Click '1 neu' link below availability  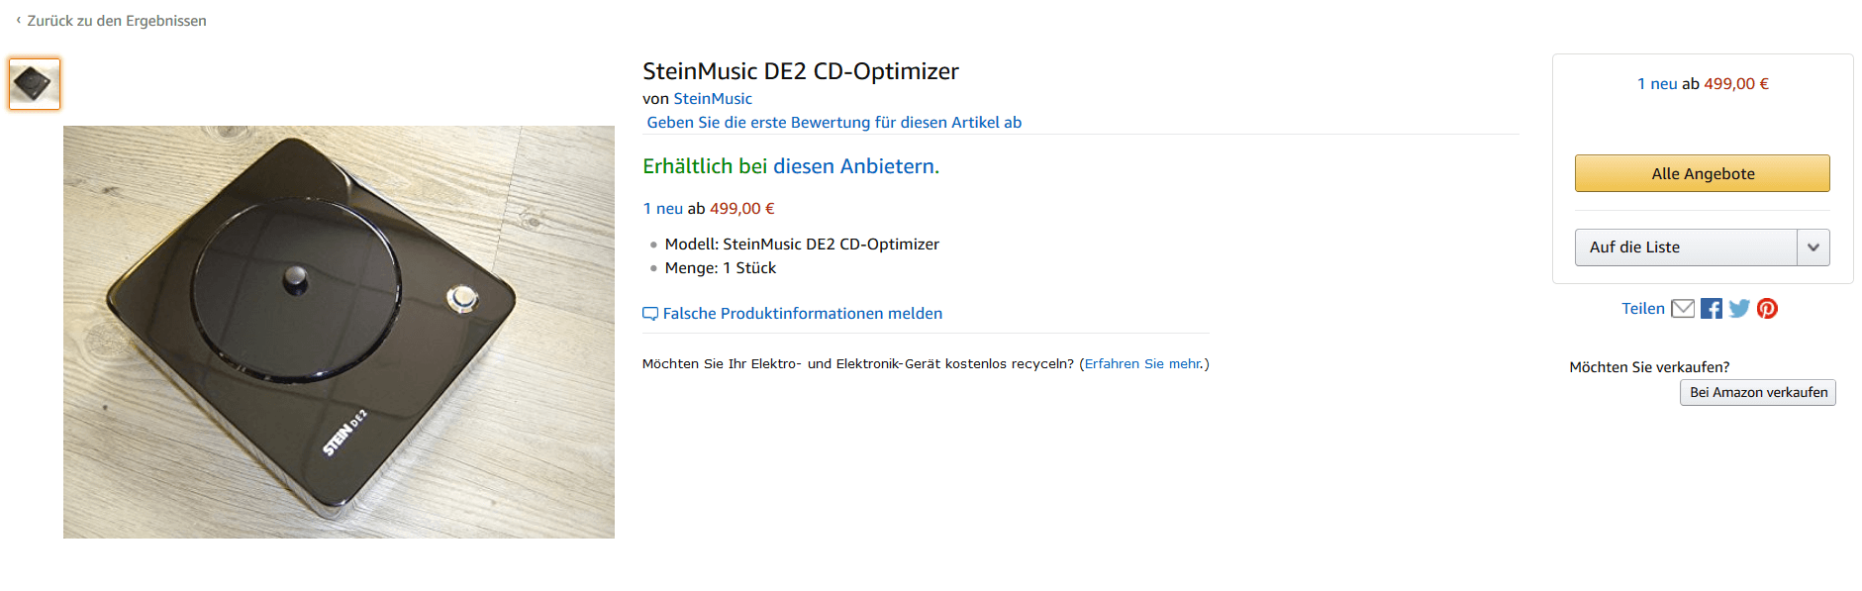[x=662, y=209]
